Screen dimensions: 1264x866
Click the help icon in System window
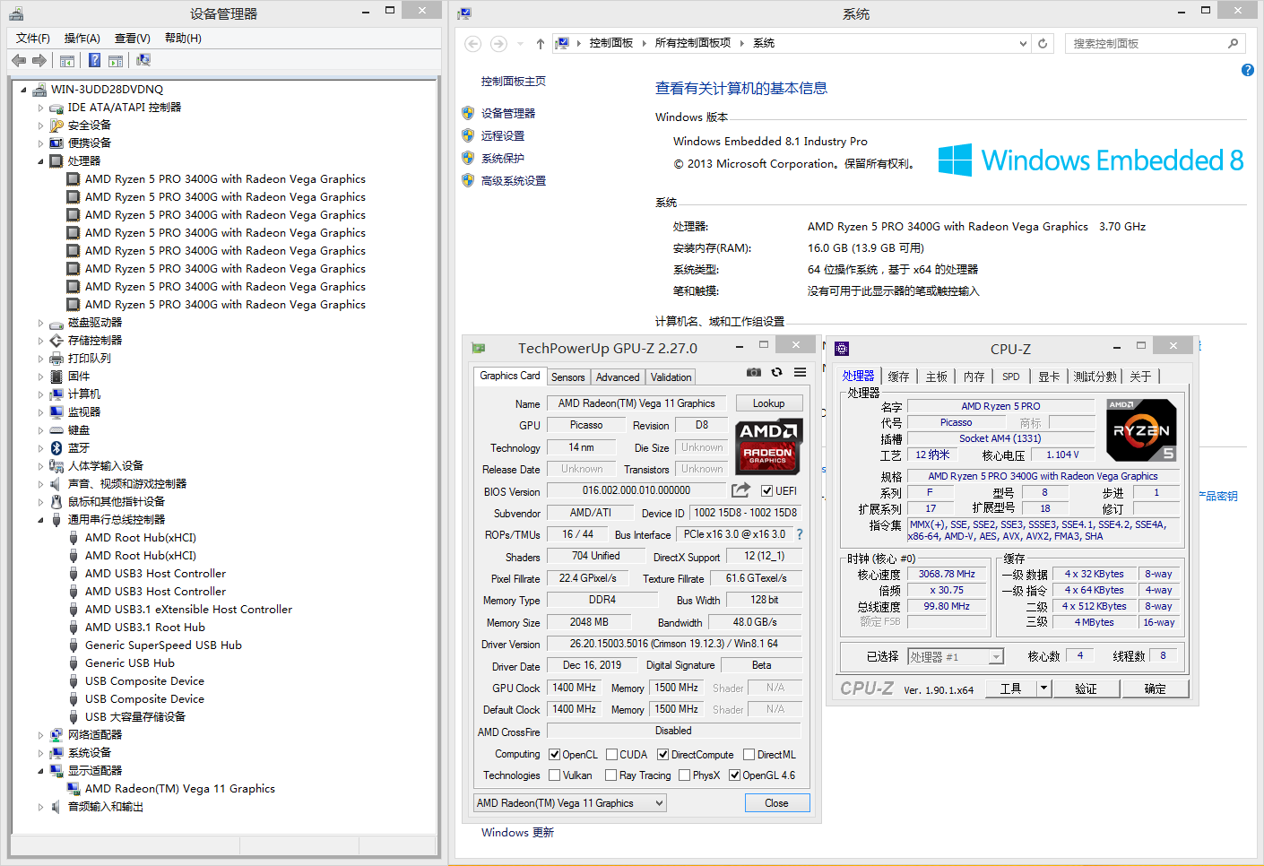tap(1247, 70)
